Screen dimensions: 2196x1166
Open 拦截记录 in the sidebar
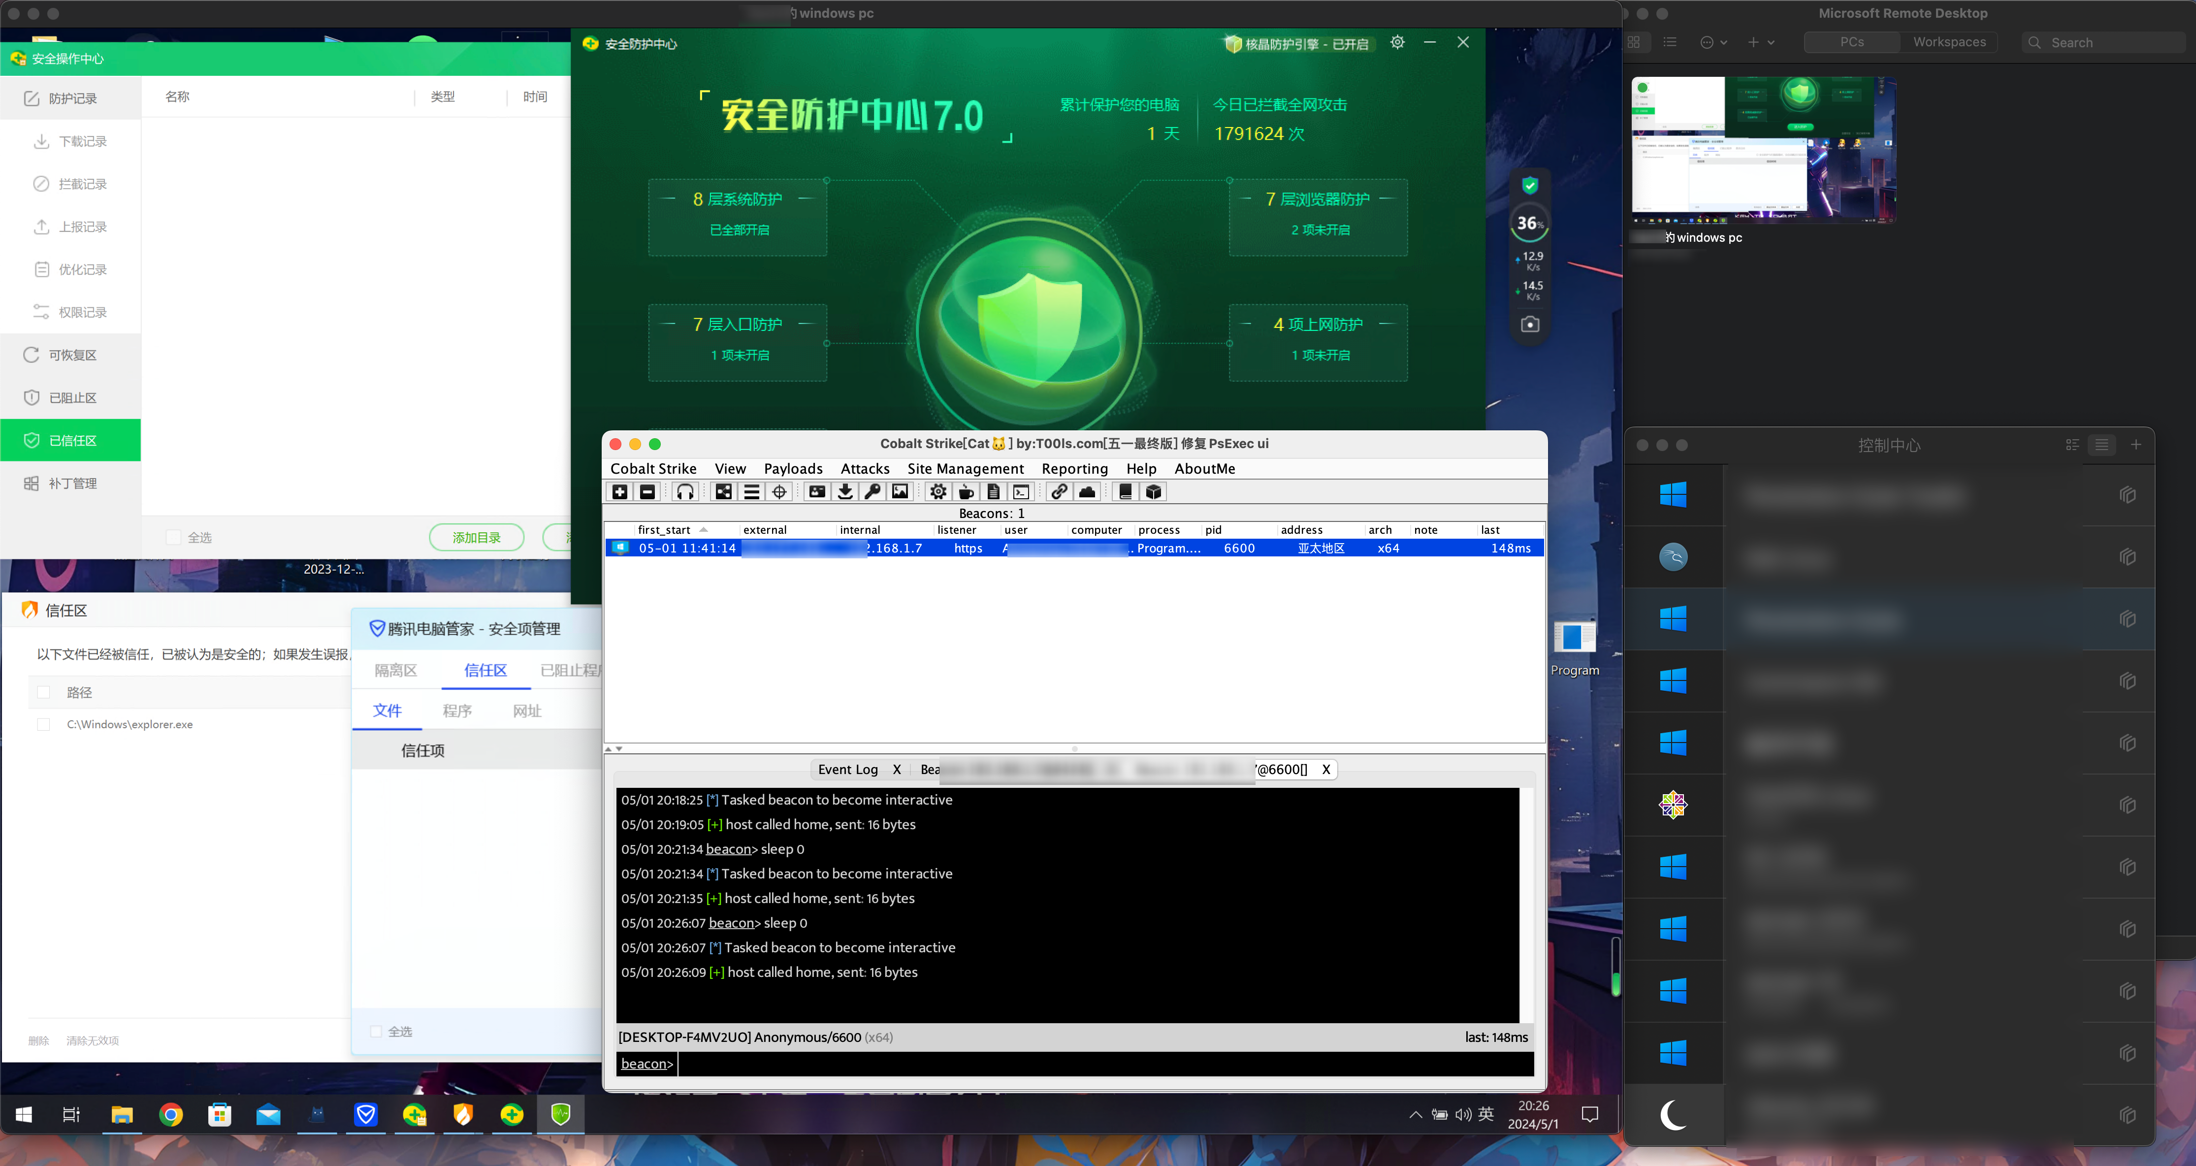point(82,184)
